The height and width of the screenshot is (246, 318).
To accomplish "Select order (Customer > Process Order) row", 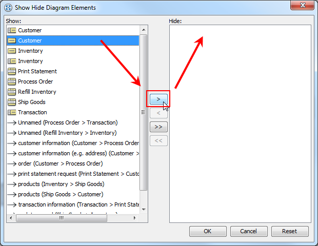I will tap(73, 163).
